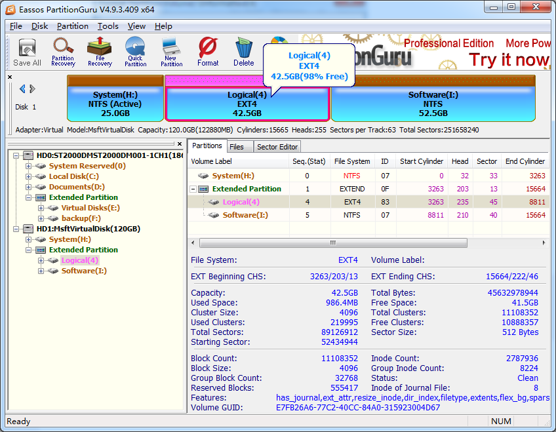
Task: Open the Disk menu
Action: [39, 26]
